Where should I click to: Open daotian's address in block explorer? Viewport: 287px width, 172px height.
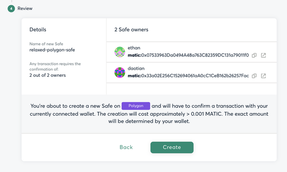pos(263,76)
